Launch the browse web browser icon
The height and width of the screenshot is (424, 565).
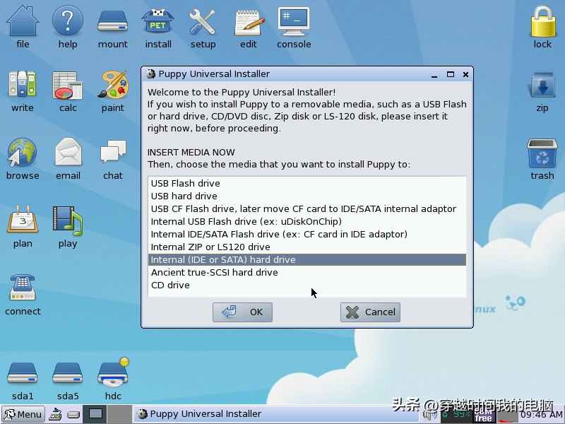click(x=23, y=152)
